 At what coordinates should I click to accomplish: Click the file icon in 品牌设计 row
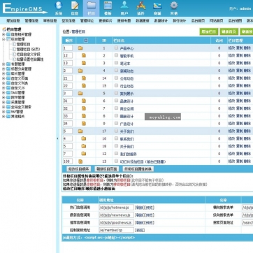click(84, 101)
